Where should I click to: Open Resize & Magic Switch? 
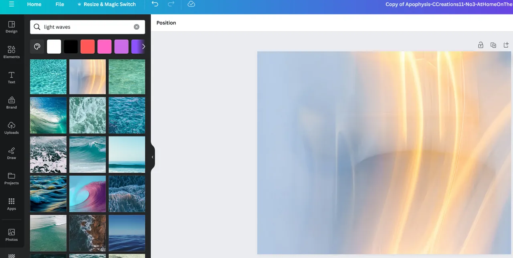tap(106, 4)
